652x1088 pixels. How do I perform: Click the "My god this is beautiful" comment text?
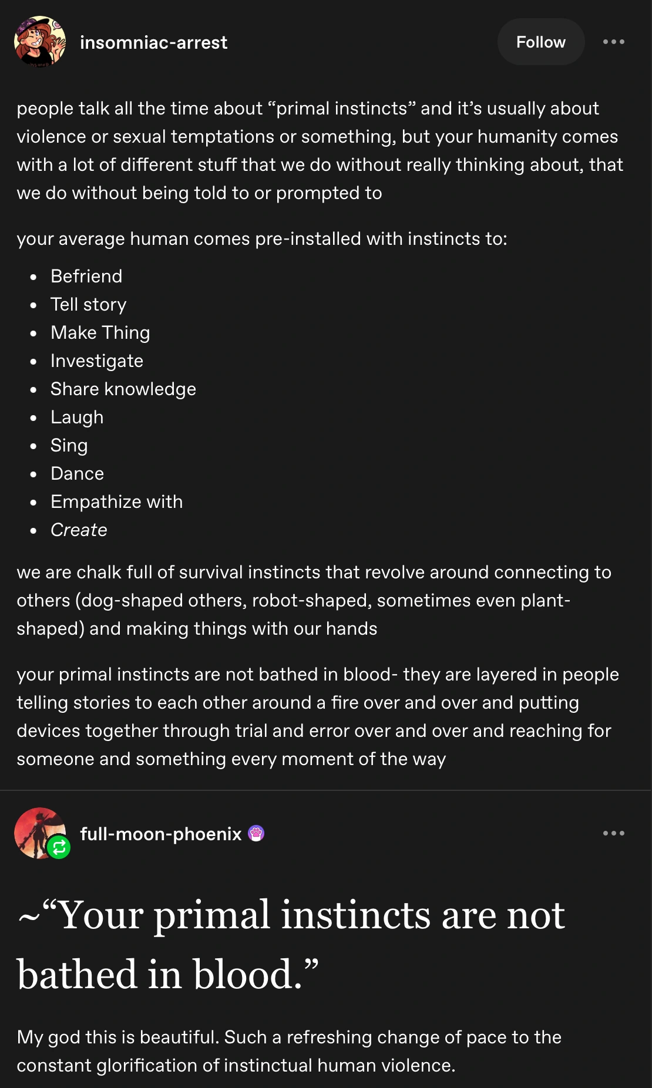288,1051
